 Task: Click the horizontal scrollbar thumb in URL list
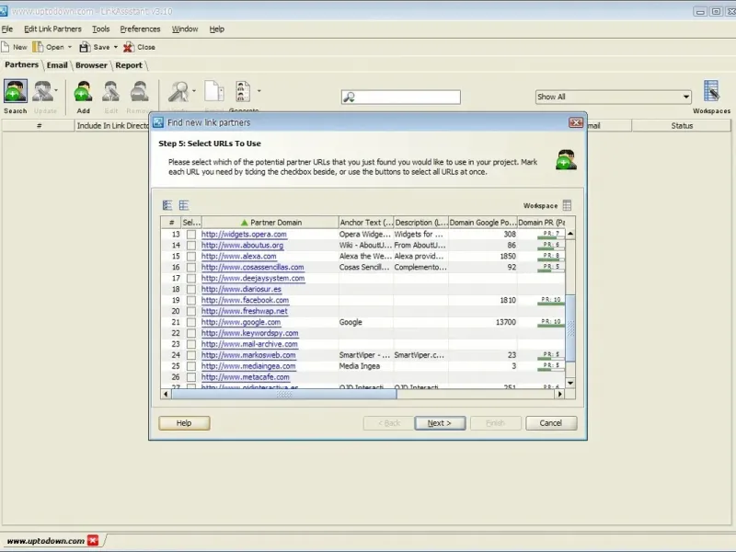(x=284, y=395)
